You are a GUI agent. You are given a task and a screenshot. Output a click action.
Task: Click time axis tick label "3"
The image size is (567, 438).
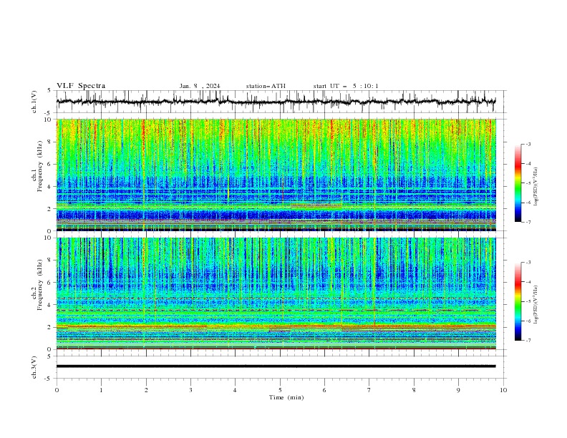click(x=190, y=390)
